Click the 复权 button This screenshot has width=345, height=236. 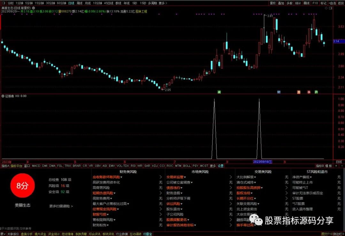272,3
